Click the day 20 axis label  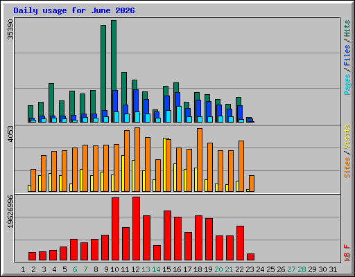[x=218, y=269]
